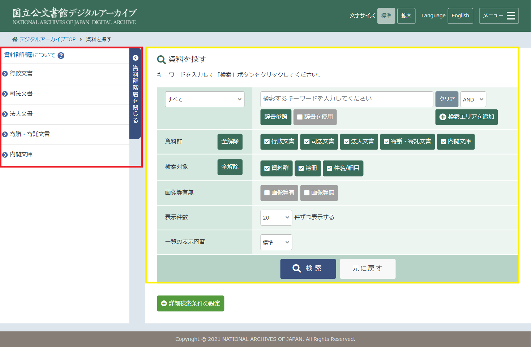Open the AND operator dropdown
Image resolution: width=531 pixels, height=347 pixels.
click(473, 99)
